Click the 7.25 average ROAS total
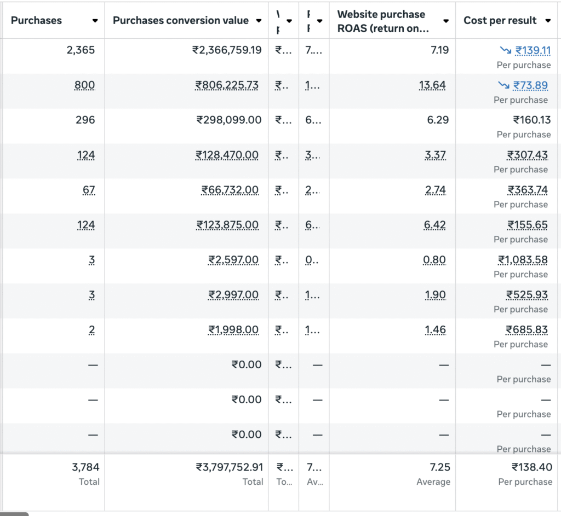This screenshot has height=516, width=561. (440, 467)
